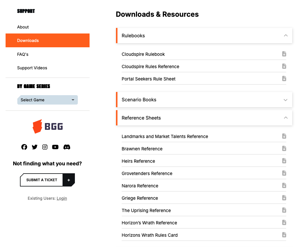Click the Submit a Ticket button
This screenshot has height=247, width=296.
[47, 180]
